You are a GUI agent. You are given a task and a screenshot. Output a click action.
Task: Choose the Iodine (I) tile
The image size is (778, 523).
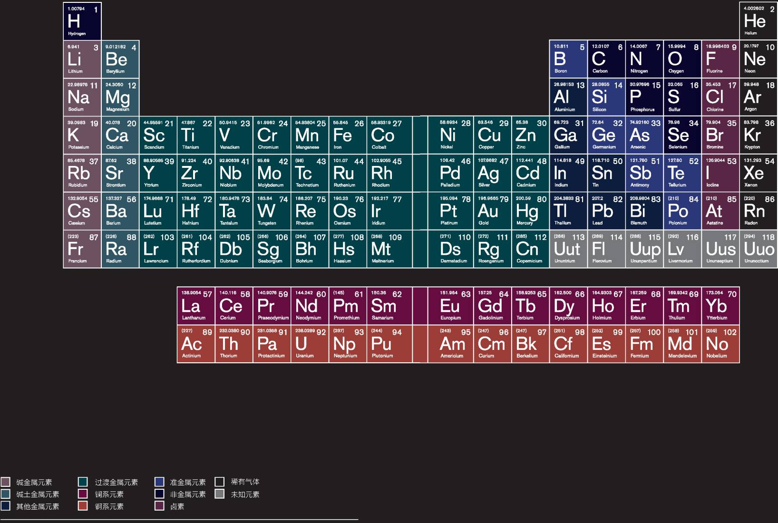pos(720,173)
